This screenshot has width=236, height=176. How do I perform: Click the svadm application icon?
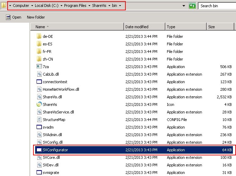(39, 127)
